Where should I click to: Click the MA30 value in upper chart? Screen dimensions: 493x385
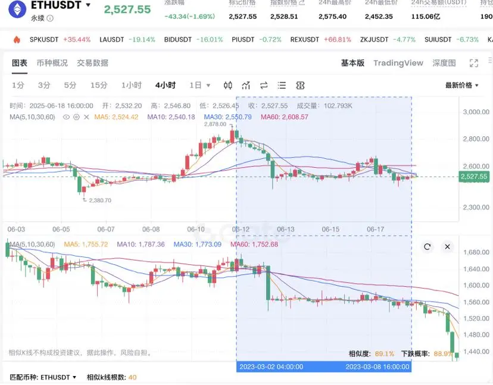(228, 117)
